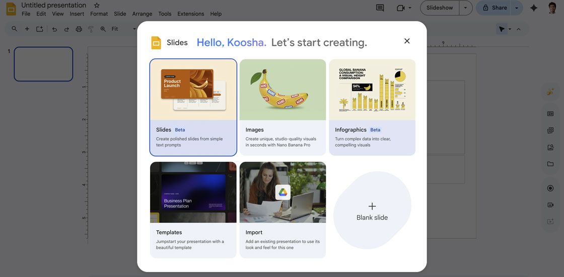
Task: Click the print icon in toolbar
Action: pos(79,29)
